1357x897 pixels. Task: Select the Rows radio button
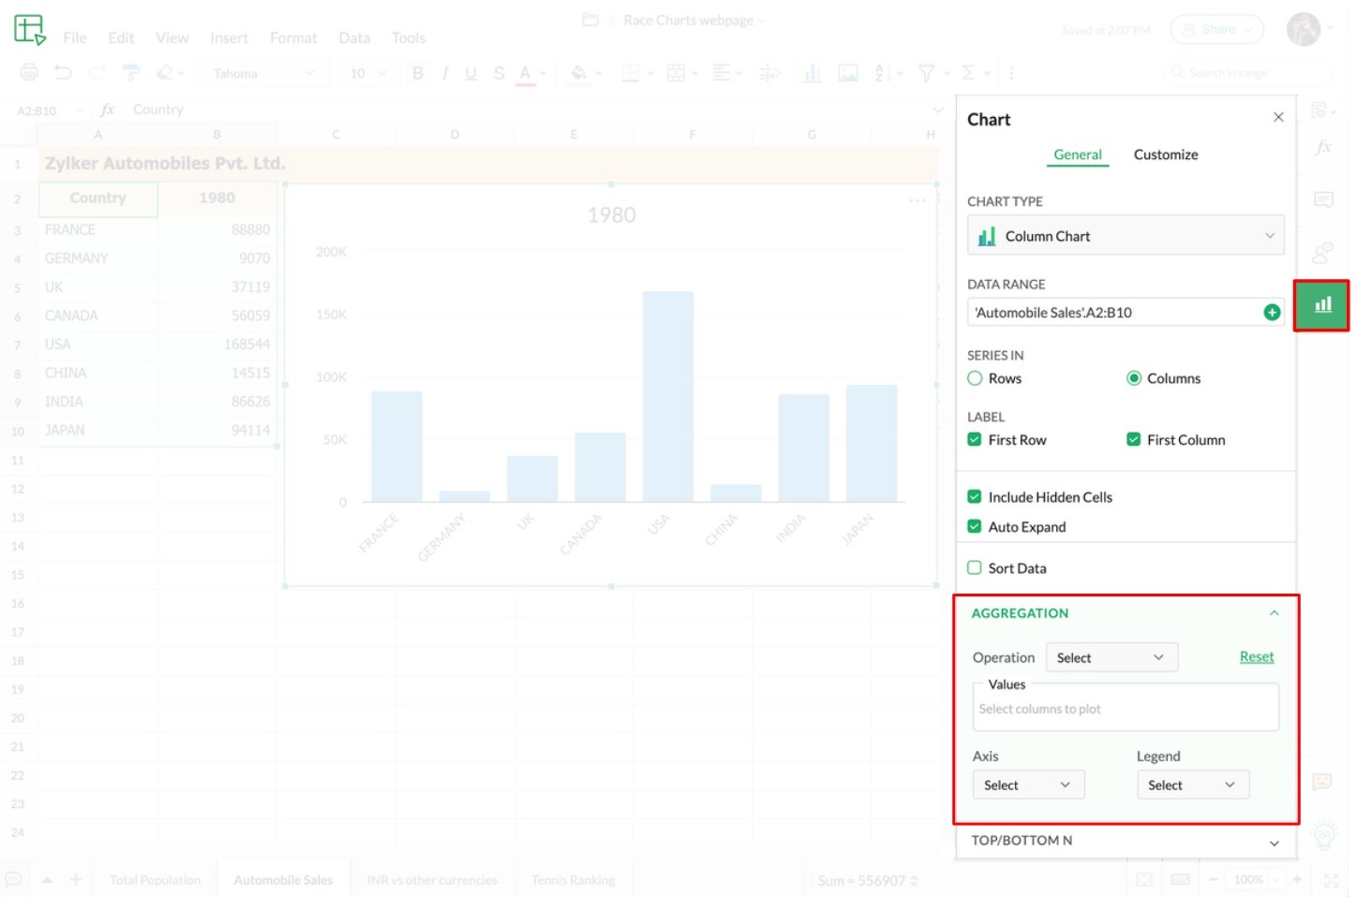(x=975, y=378)
